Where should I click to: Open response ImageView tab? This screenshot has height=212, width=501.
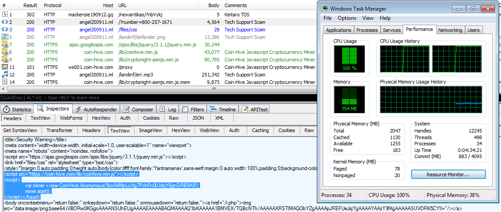pyautogui.click(x=150, y=130)
